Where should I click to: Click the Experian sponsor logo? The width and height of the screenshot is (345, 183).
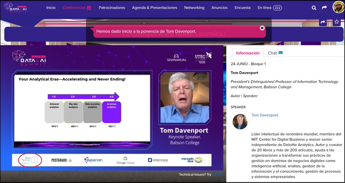(x=93, y=160)
